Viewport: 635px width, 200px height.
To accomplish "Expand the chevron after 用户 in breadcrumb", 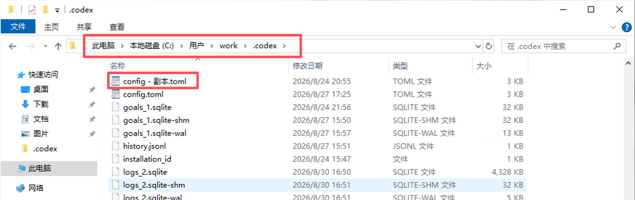I will [211, 46].
